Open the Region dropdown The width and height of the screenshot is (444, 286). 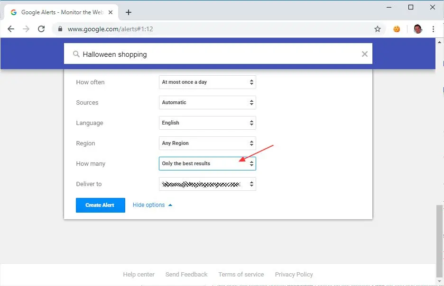tap(207, 143)
